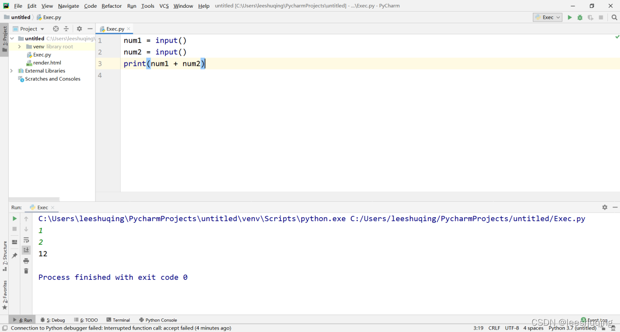Screen dimensions: 620x332
Task: Open the Refactor menu
Action: pos(112,6)
